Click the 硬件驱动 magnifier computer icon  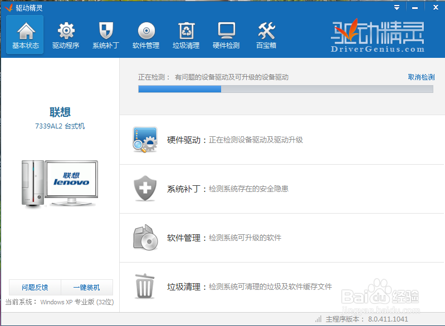point(145,140)
